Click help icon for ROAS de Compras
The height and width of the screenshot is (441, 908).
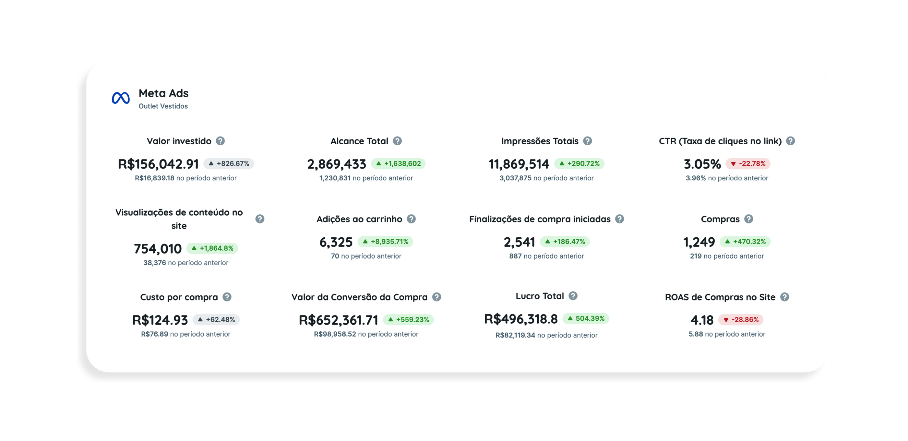pos(784,297)
